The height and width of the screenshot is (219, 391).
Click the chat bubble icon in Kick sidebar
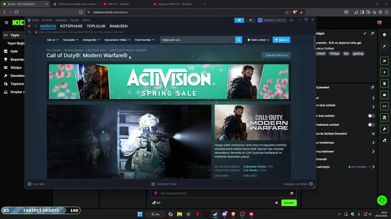tap(384, 95)
